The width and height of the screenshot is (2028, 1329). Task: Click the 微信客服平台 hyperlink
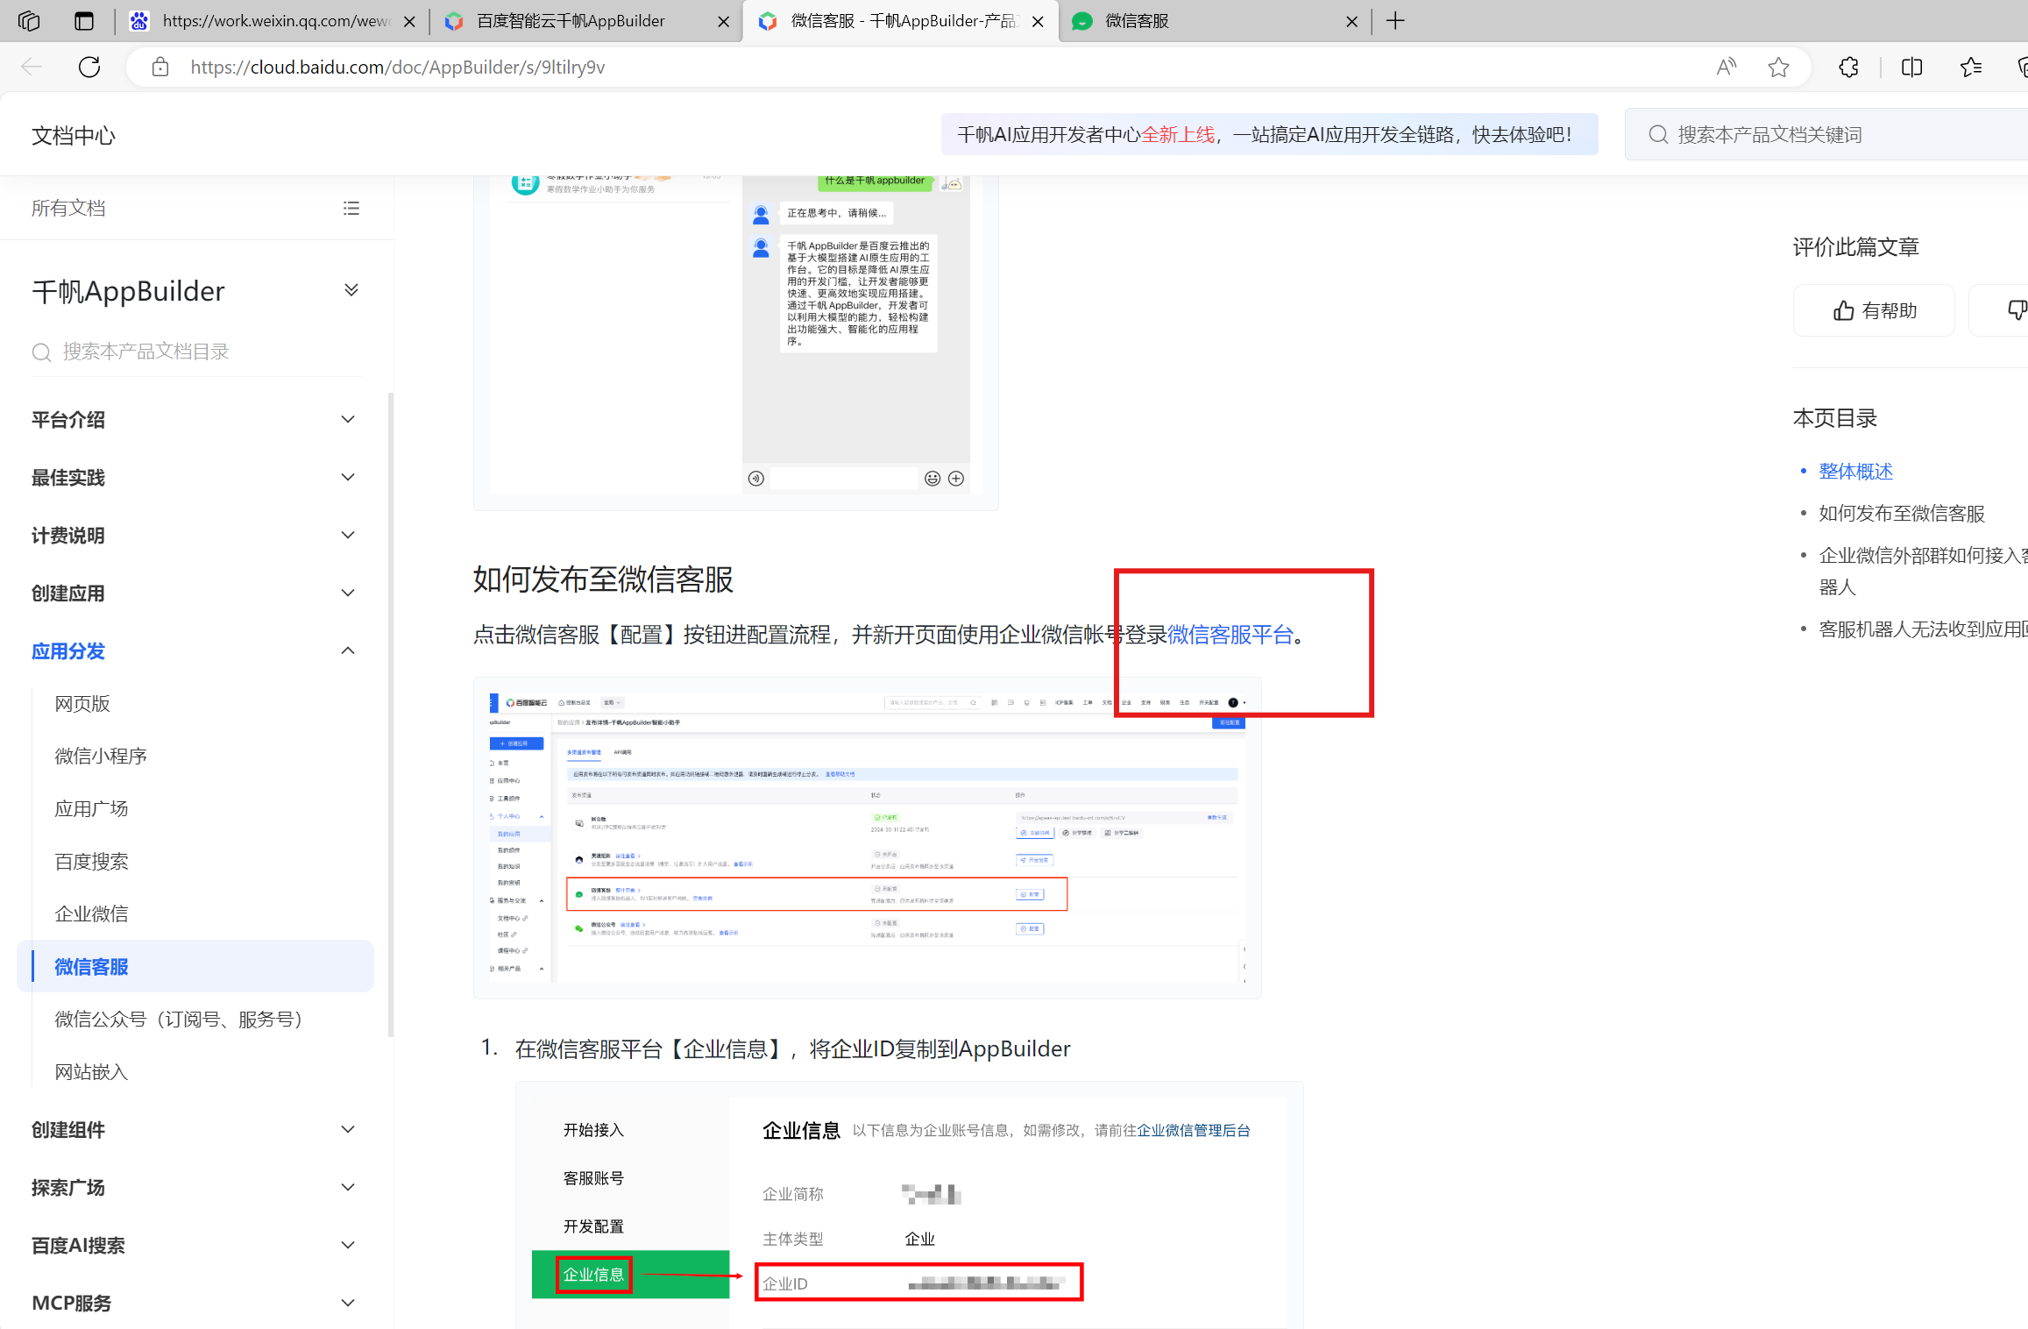coord(1230,635)
